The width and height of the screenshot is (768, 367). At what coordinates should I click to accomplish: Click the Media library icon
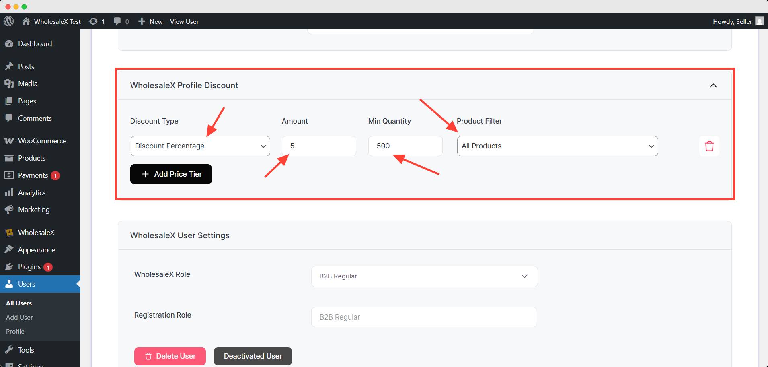(x=9, y=84)
